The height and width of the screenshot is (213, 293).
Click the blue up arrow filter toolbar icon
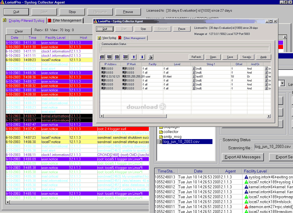(x=134, y=57)
